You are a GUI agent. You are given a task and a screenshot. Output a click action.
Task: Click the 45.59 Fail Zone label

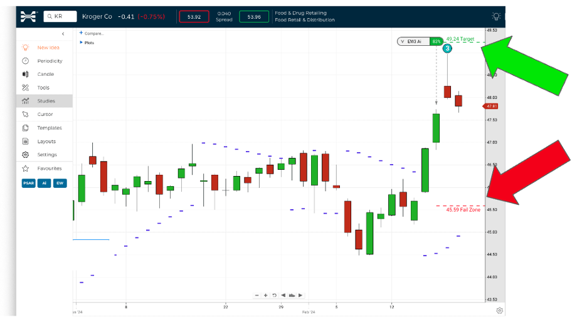463,210
